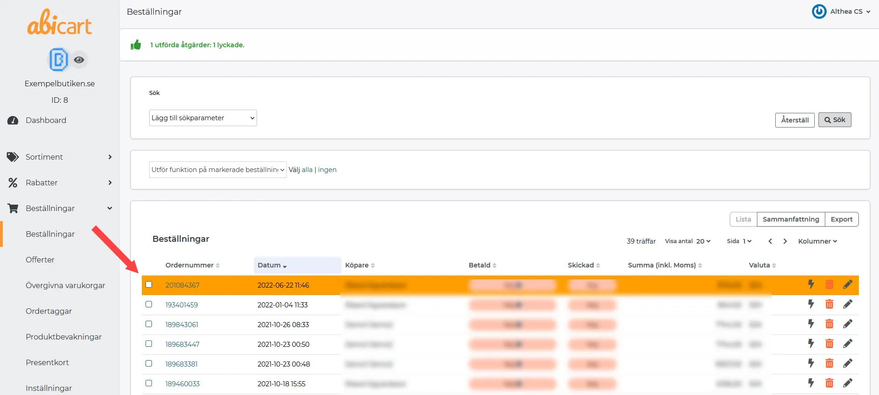Open the Utför funktion på markerade dropdown

point(218,170)
